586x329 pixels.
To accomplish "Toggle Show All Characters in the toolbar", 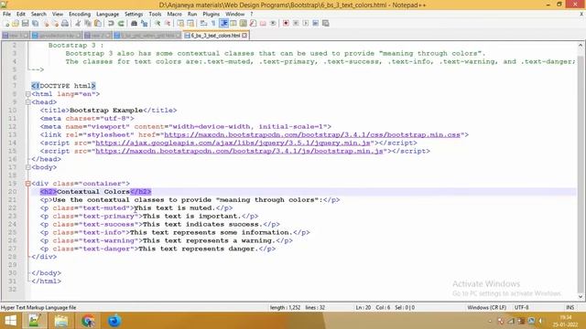I will pyautogui.click(x=213, y=24).
